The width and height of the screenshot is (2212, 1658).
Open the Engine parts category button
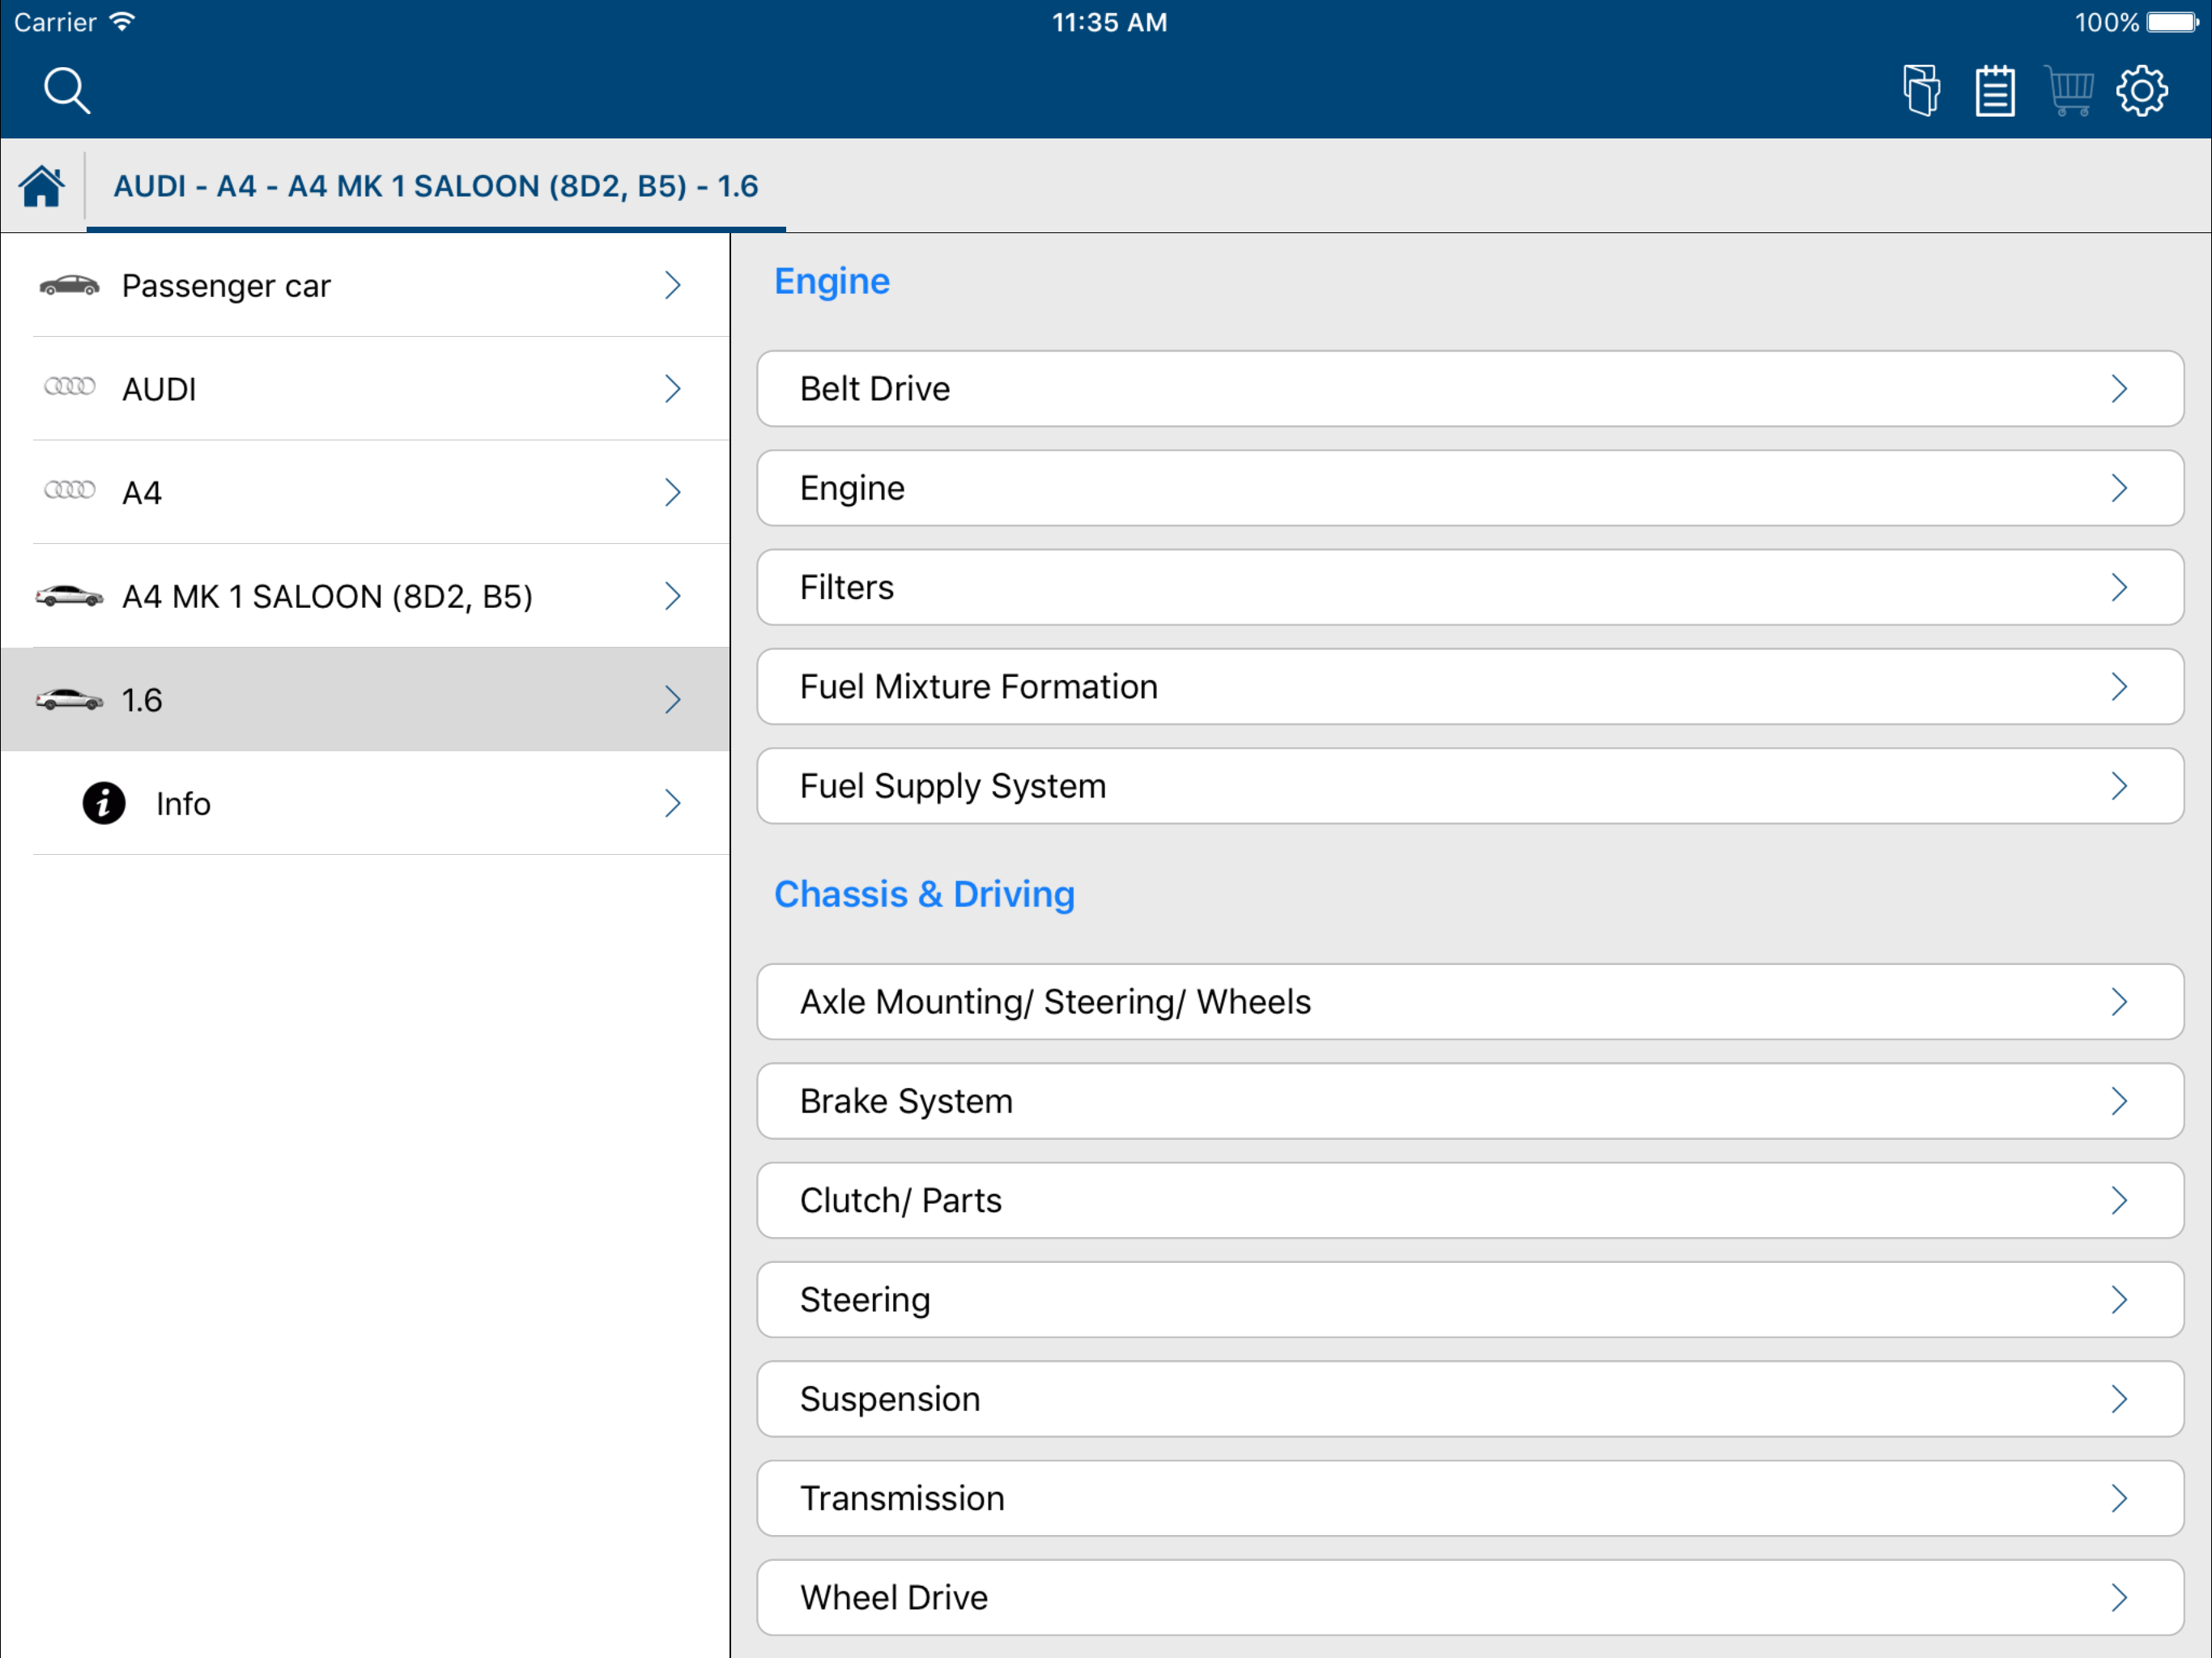(1470, 488)
